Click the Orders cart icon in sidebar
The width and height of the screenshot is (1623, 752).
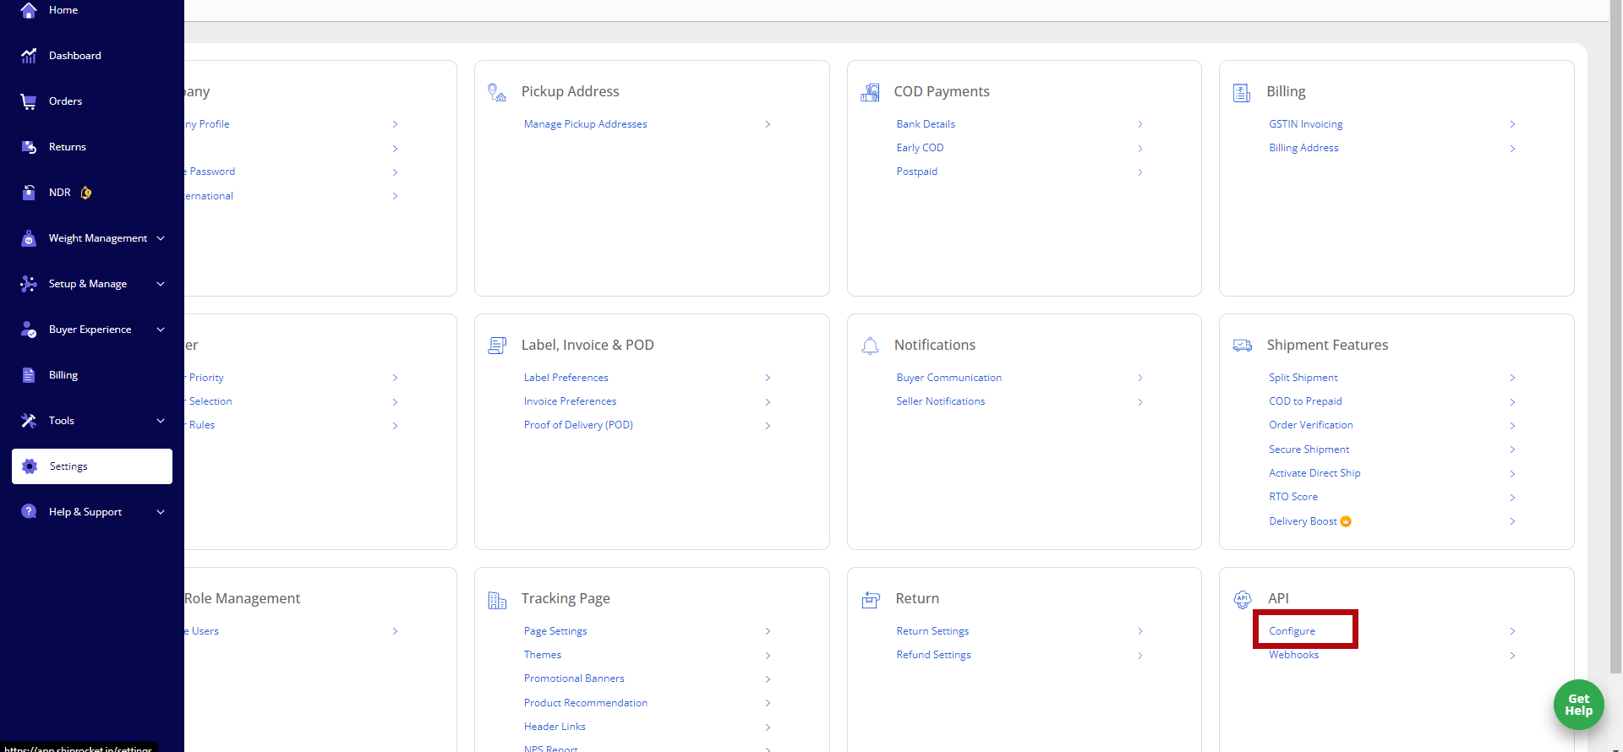(29, 101)
